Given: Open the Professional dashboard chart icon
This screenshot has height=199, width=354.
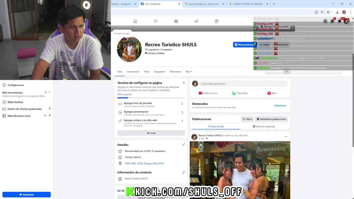Looking at the screenshot, I should [176, 21].
